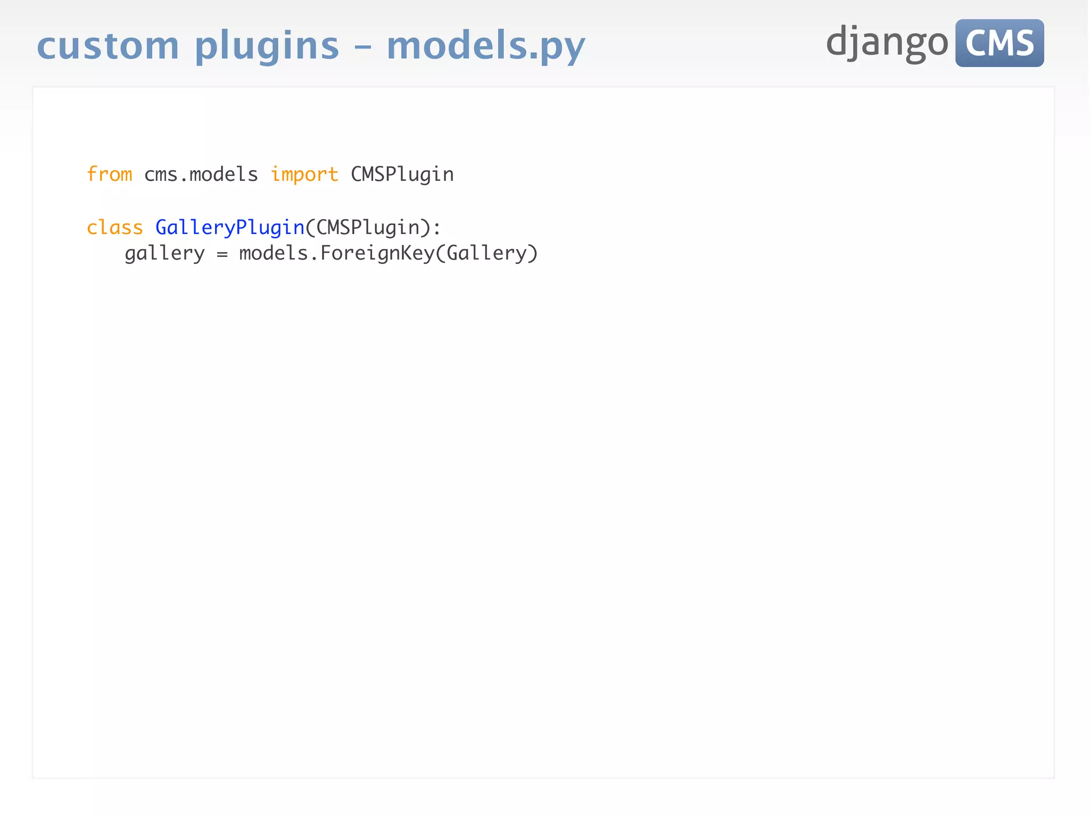Click the 'django' word in the logo

click(887, 44)
